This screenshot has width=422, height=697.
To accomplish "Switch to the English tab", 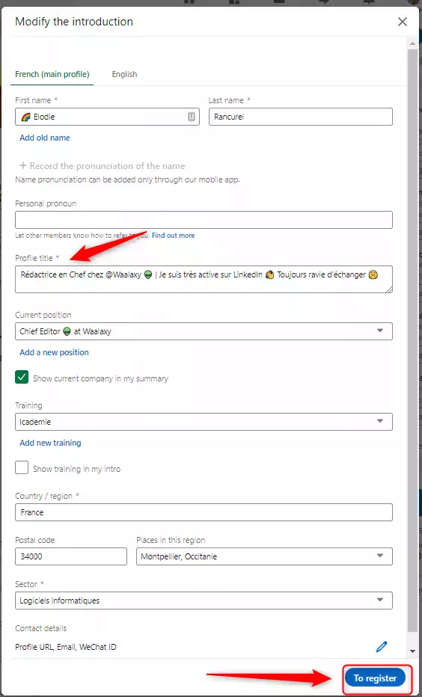I will coord(124,74).
